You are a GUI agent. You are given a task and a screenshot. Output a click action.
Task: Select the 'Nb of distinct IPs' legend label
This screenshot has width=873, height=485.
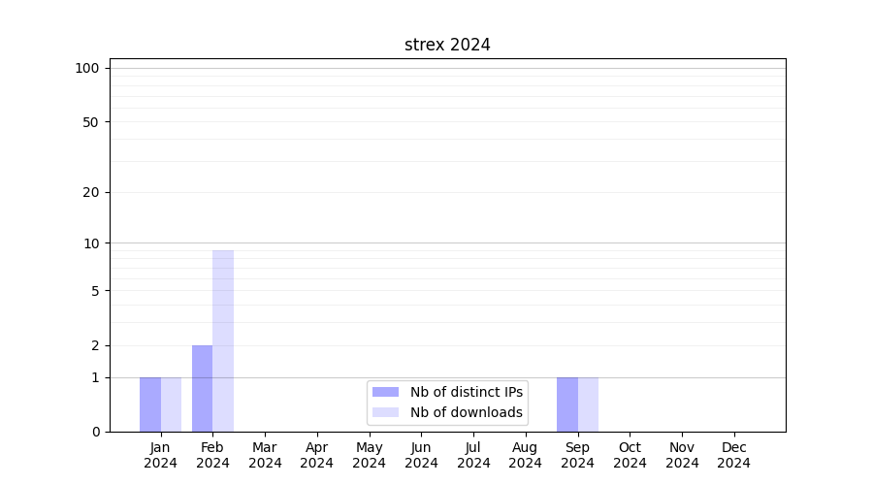point(466,392)
